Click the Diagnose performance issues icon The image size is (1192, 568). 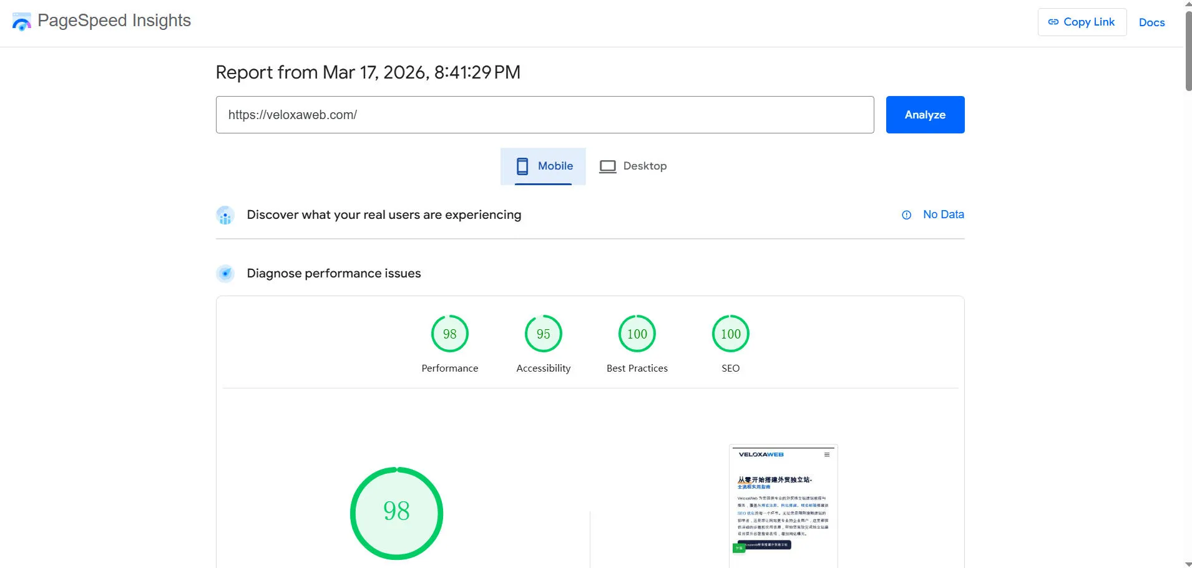click(x=225, y=274)
